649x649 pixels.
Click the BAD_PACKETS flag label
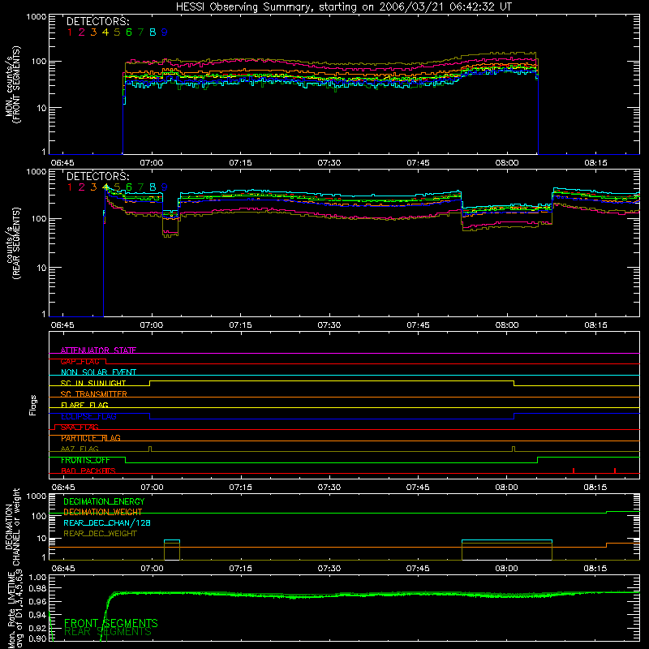88,471
